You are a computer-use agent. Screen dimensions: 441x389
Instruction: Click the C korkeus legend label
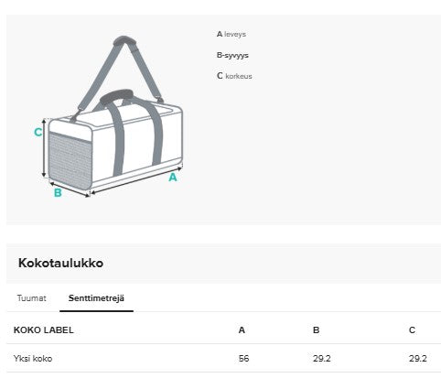[x=234, y=76]
